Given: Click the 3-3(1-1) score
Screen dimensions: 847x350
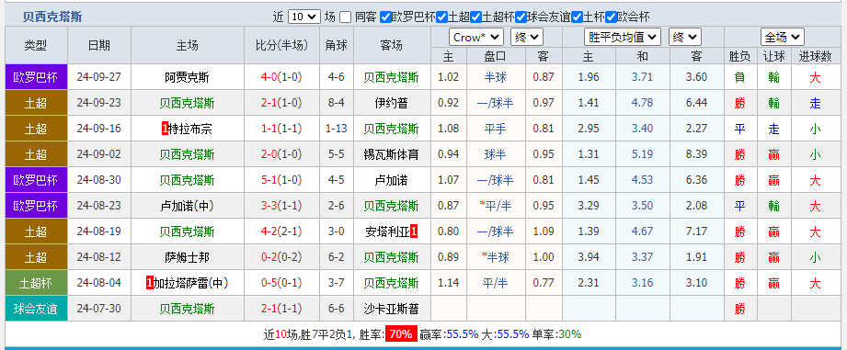Looking at the screenshot, I should [281, 206].
